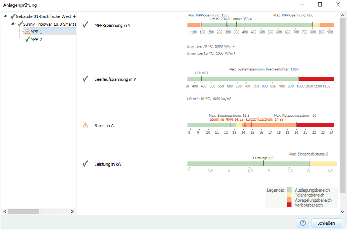Click the checkmark beside Leistung in kW

pyautogui.click(x=85, y=164)
